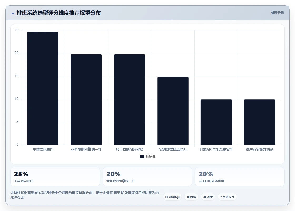Viewport: 295px width, 211px height.
Task: Select the 实时数据回流能力 bar
Action: (173, 111)
